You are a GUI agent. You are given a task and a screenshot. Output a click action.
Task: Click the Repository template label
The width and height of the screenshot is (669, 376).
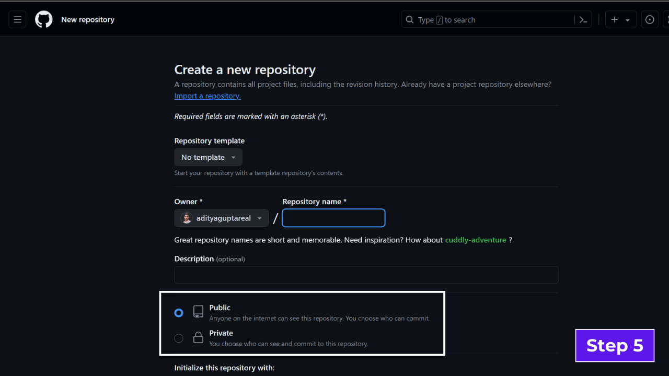point(210,141)
